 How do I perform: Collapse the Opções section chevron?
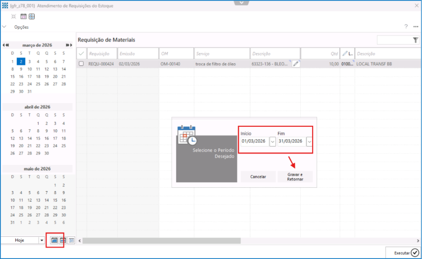4,27
